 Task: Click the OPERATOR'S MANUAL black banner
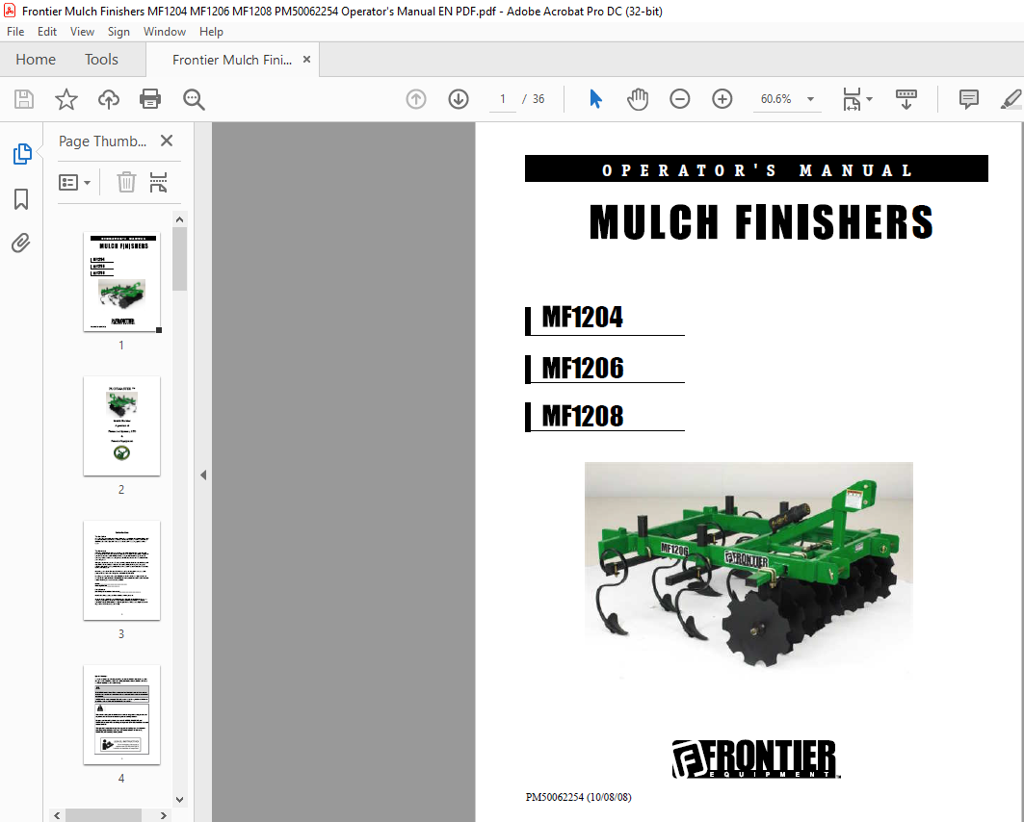(x=756, y=169)
